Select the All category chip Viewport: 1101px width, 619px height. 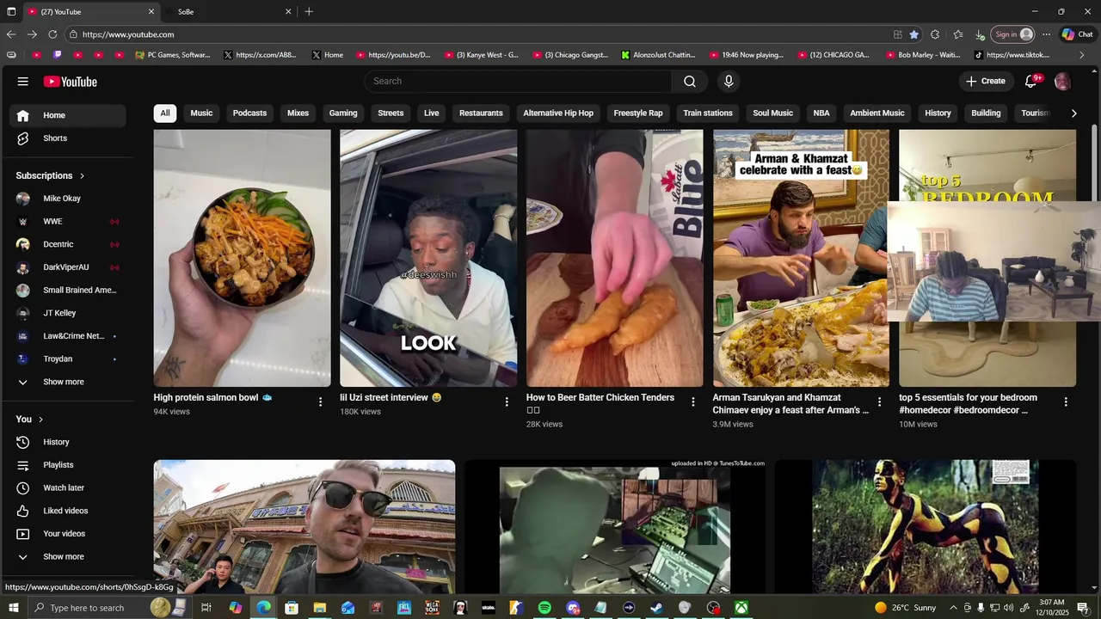tap(165, 113)
